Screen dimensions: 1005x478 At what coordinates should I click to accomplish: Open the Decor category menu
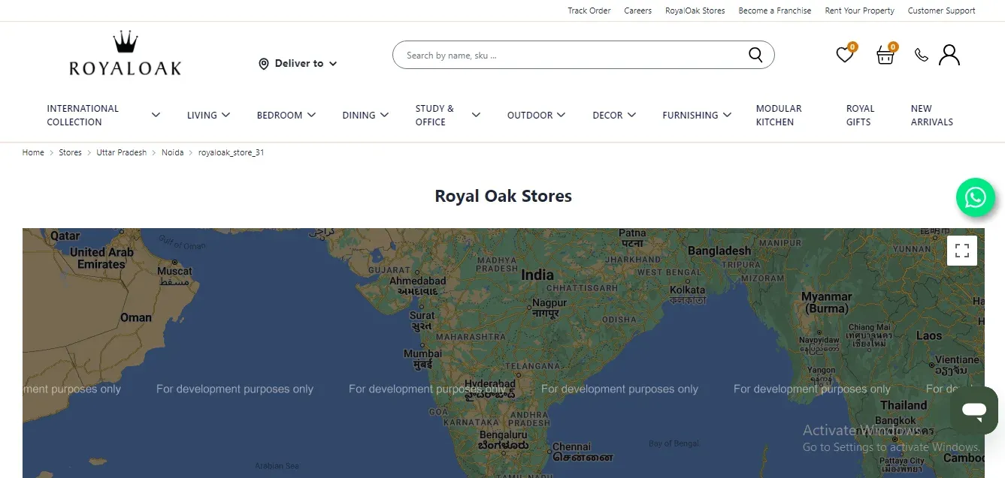coord(607,115)
